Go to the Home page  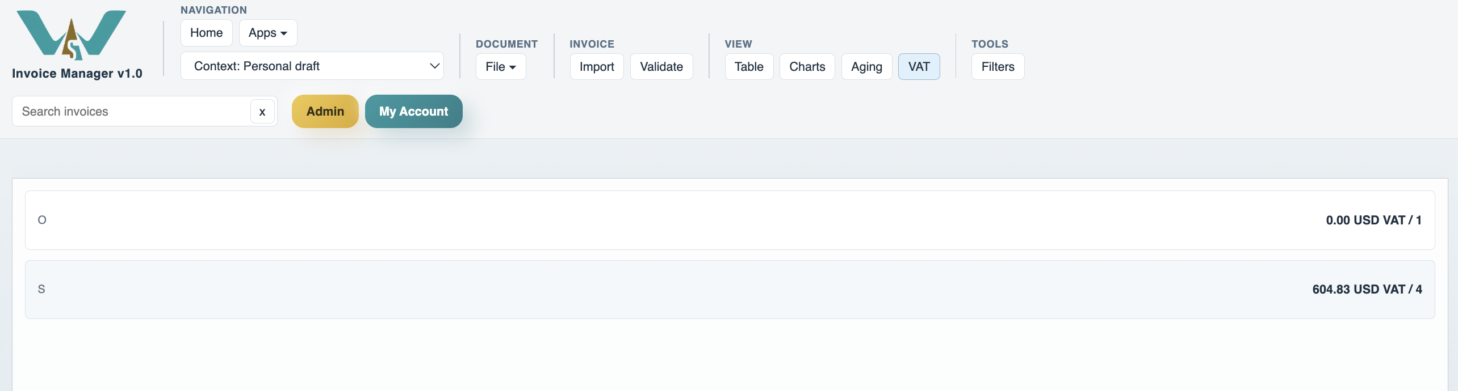click(206, 33)
